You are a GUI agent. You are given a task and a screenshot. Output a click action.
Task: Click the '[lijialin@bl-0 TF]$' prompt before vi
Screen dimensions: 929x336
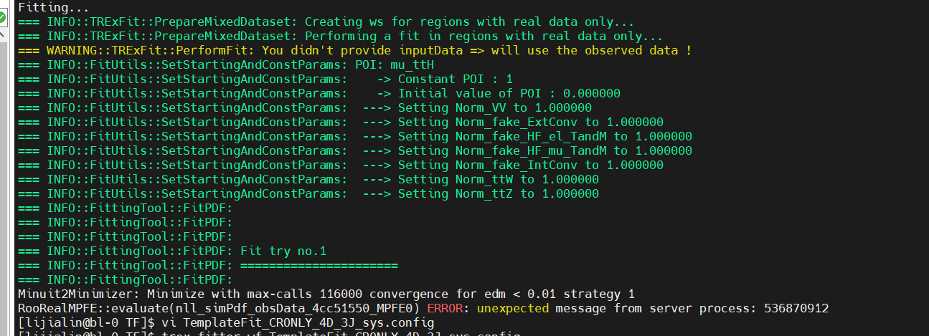click(x=85, y=322)
